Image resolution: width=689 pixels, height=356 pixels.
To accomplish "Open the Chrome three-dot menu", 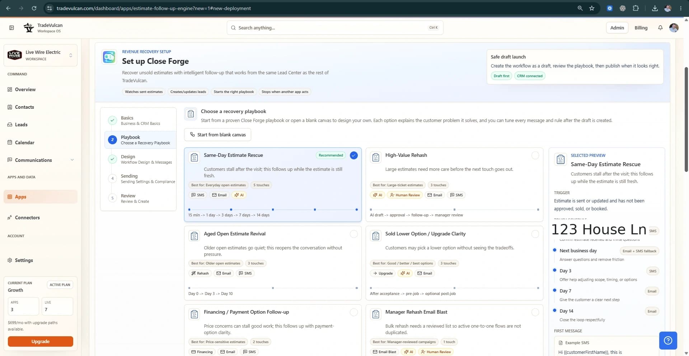I will tap(681, 8).
